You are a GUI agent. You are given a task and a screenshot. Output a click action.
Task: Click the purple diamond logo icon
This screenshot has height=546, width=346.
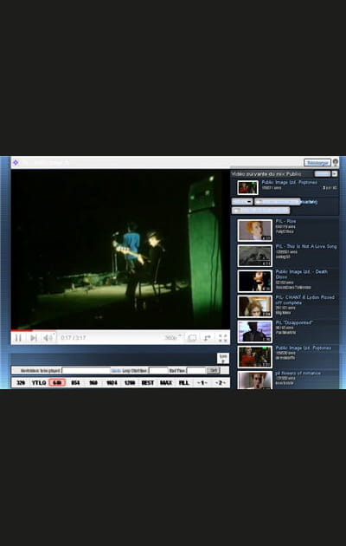click(x=16, y=162)
